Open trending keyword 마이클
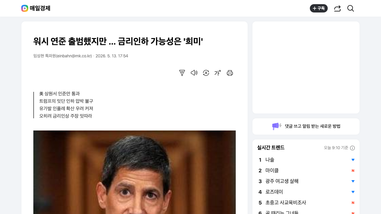Image resolution: width=381 pixels, height=214 pixels. [272, 170]
